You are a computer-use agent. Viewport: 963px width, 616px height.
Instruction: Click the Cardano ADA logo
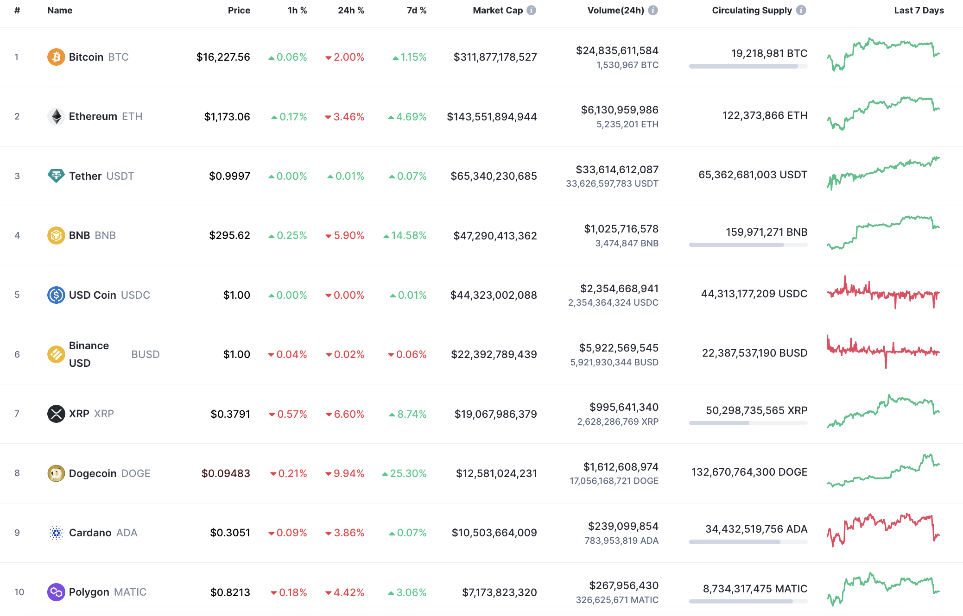pyautogui.click(x=56, y=533)
